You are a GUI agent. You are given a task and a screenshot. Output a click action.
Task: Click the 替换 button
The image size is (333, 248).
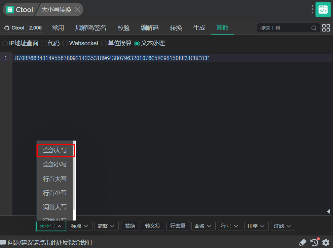130,226
